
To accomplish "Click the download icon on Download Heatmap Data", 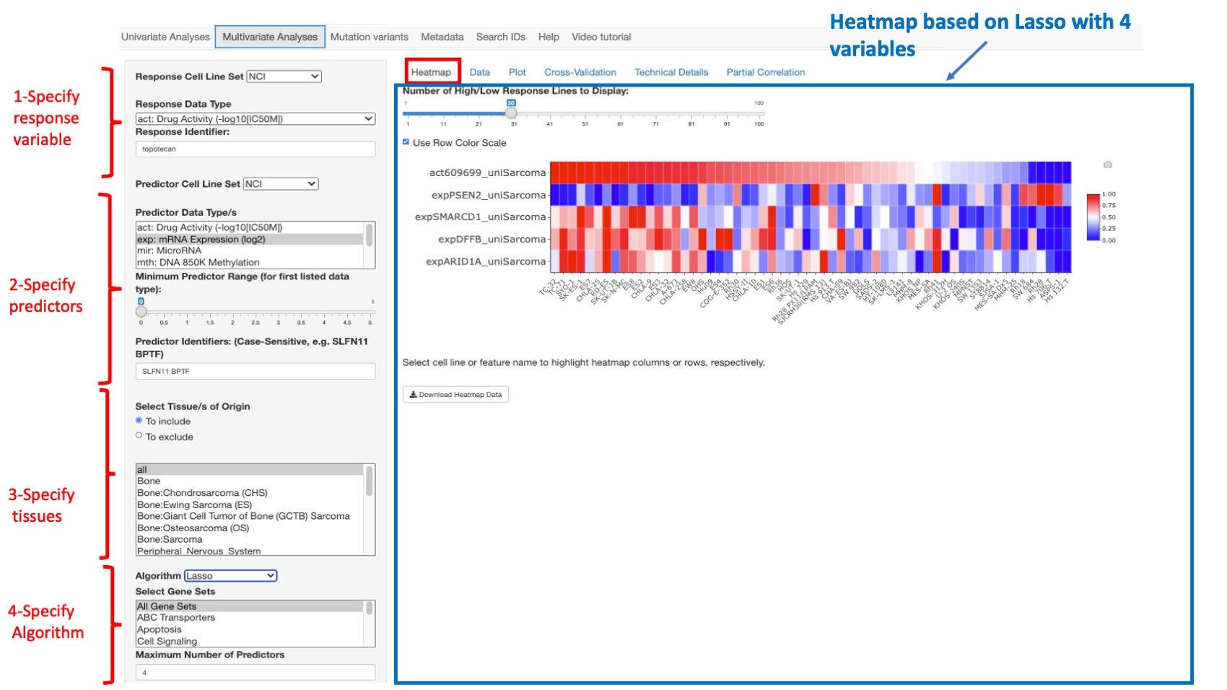I will (x=412, y=394).
